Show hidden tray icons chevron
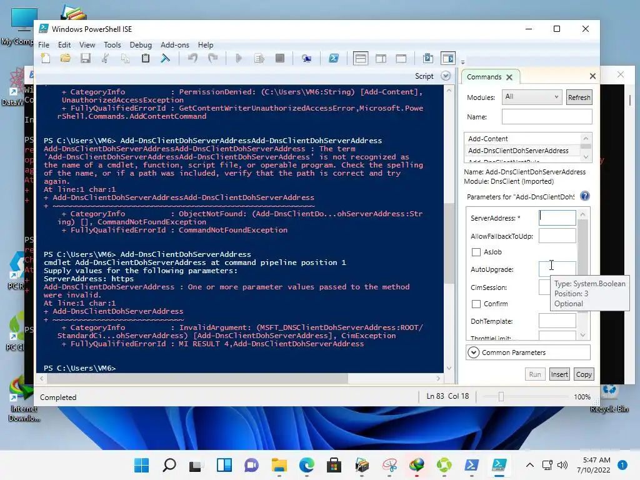 (529, 465)
